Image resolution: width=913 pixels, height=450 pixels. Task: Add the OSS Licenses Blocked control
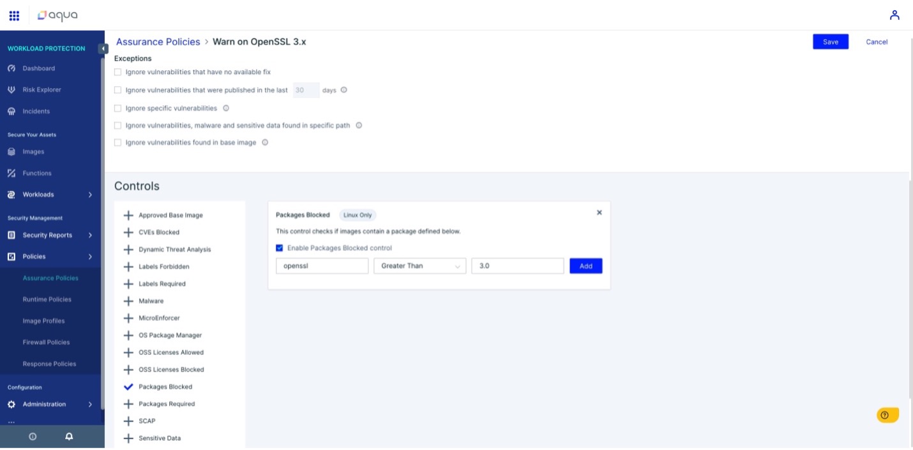[x=128, y=370]
